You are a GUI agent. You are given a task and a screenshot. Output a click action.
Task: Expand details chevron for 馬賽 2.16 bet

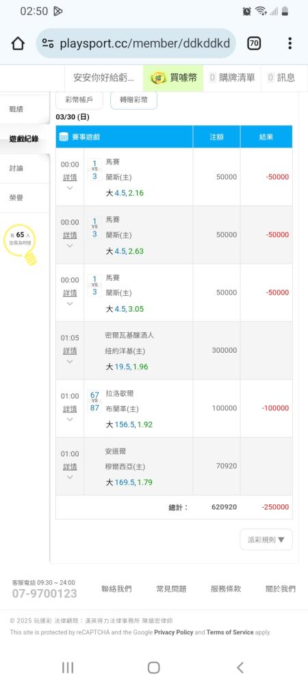coord(70,188)
